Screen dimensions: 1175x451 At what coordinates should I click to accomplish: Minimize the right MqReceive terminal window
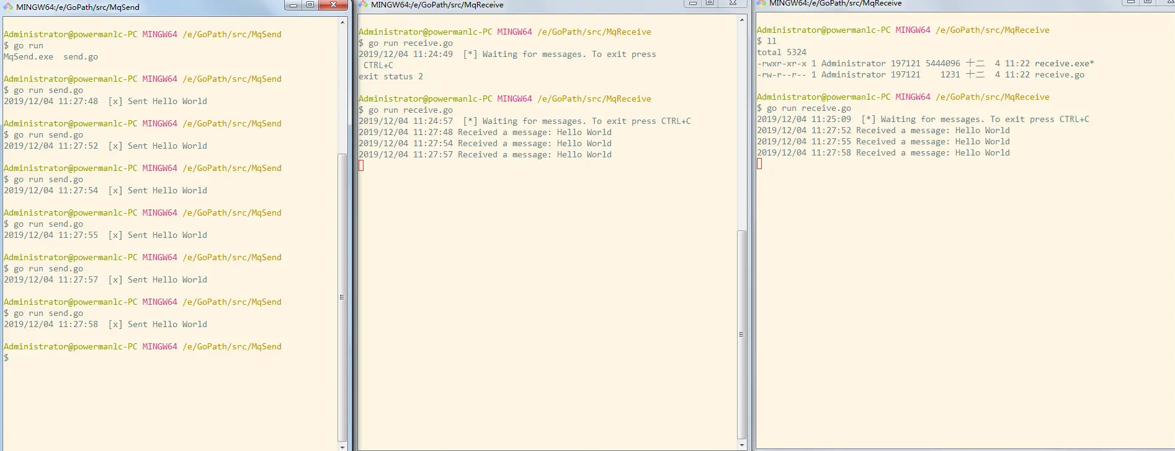(1131, 2)
